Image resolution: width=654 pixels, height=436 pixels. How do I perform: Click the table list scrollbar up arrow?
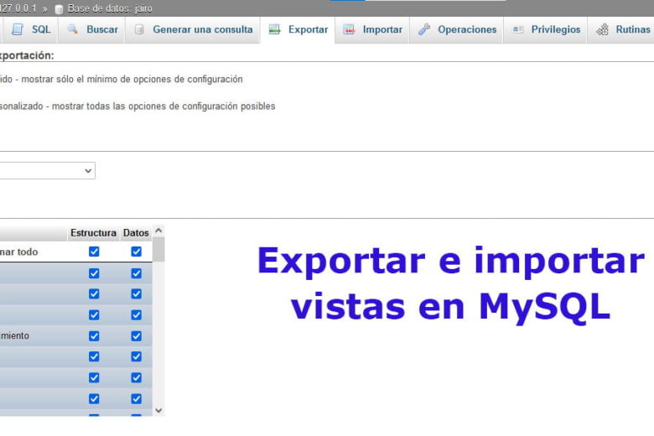tap(158, 231)
